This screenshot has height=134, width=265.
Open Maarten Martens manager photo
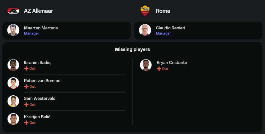tap(13, 30)
